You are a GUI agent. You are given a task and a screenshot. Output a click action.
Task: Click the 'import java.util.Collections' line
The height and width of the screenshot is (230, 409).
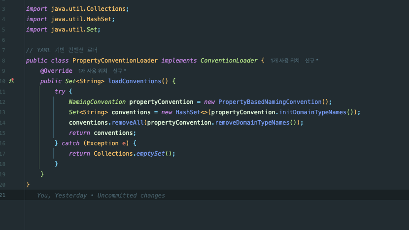point(77,9)
